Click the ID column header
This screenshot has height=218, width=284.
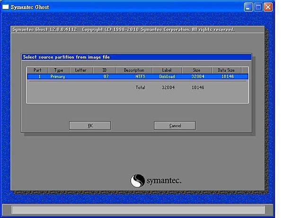click(x=105, y=70)
